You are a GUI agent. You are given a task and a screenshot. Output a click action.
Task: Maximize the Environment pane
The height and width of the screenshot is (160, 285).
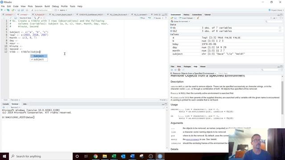point(281,15)
